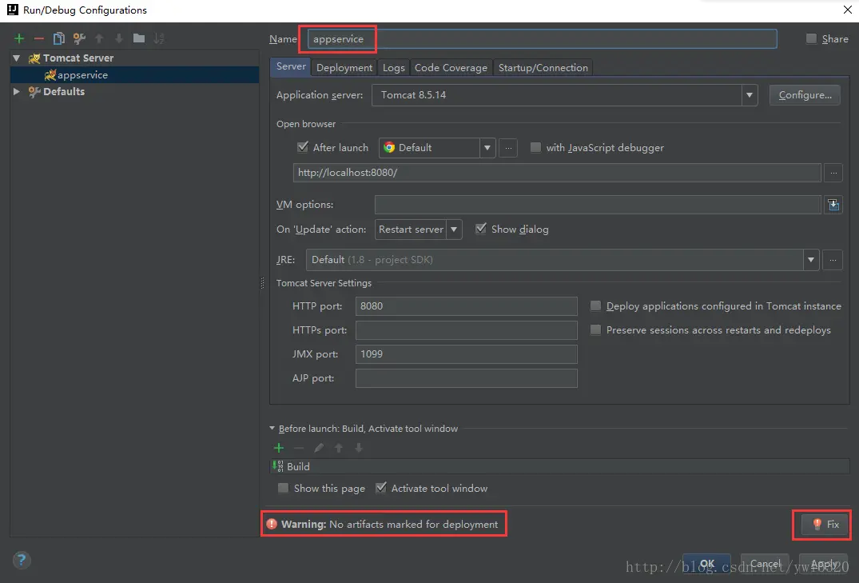Uncheck After launch checkbox
Screen dimensions: 859x583
tap(302, 147)
